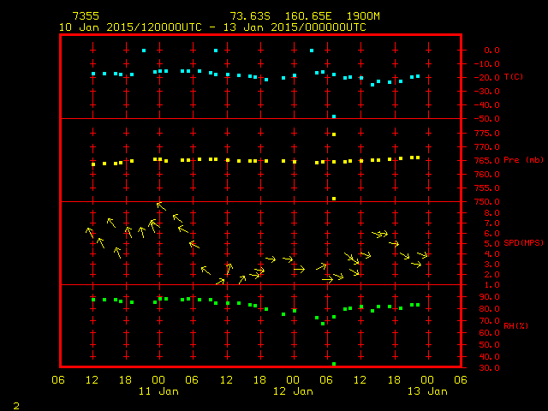Click the '0.0' temperature scale value
The image size is (548, 411).
point(491,51)
